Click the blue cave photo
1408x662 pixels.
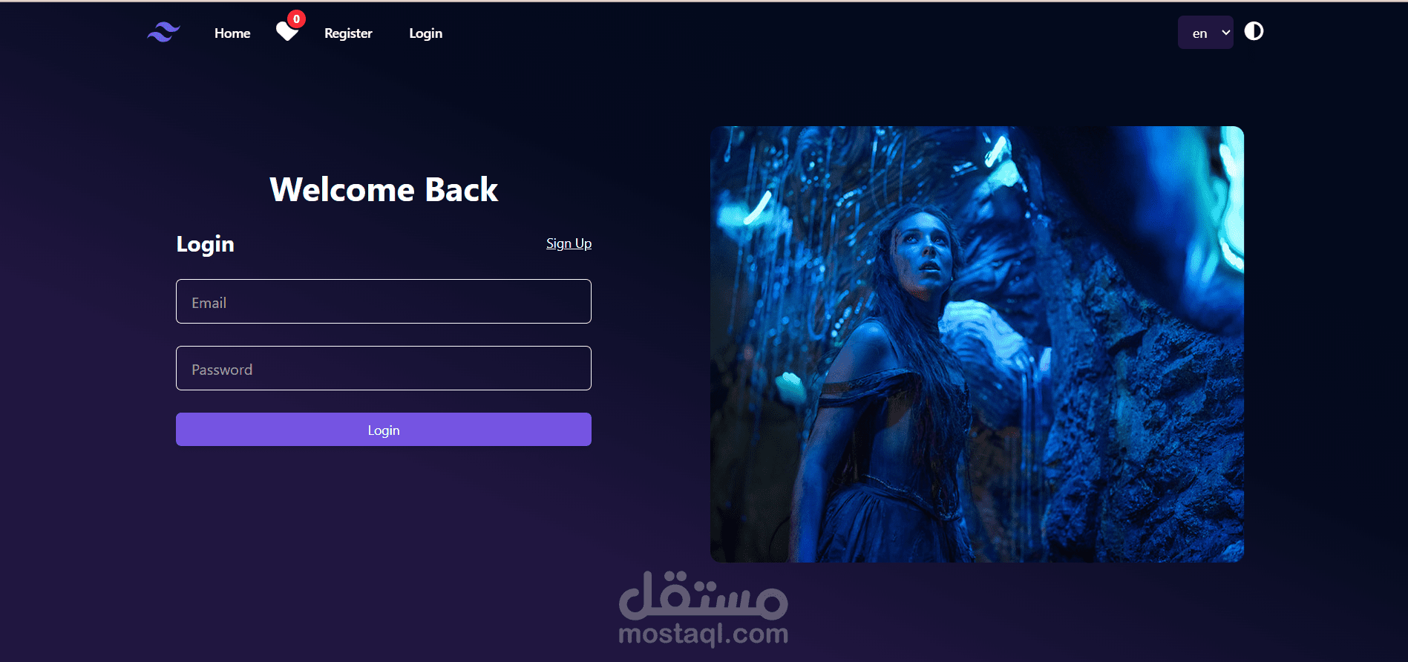pyautogui.click(x=977, y=344)
